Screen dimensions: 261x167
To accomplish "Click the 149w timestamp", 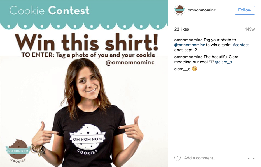I will click(250, 29).
